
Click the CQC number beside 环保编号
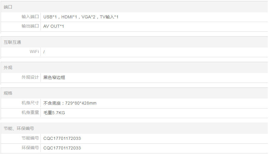pos(62,148)
